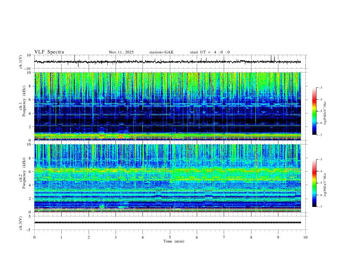
Task: Click time axis tick label '5'
Action: [x=170, y=237]
